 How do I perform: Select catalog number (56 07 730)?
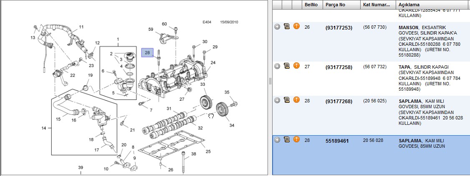tap(375, 27)
